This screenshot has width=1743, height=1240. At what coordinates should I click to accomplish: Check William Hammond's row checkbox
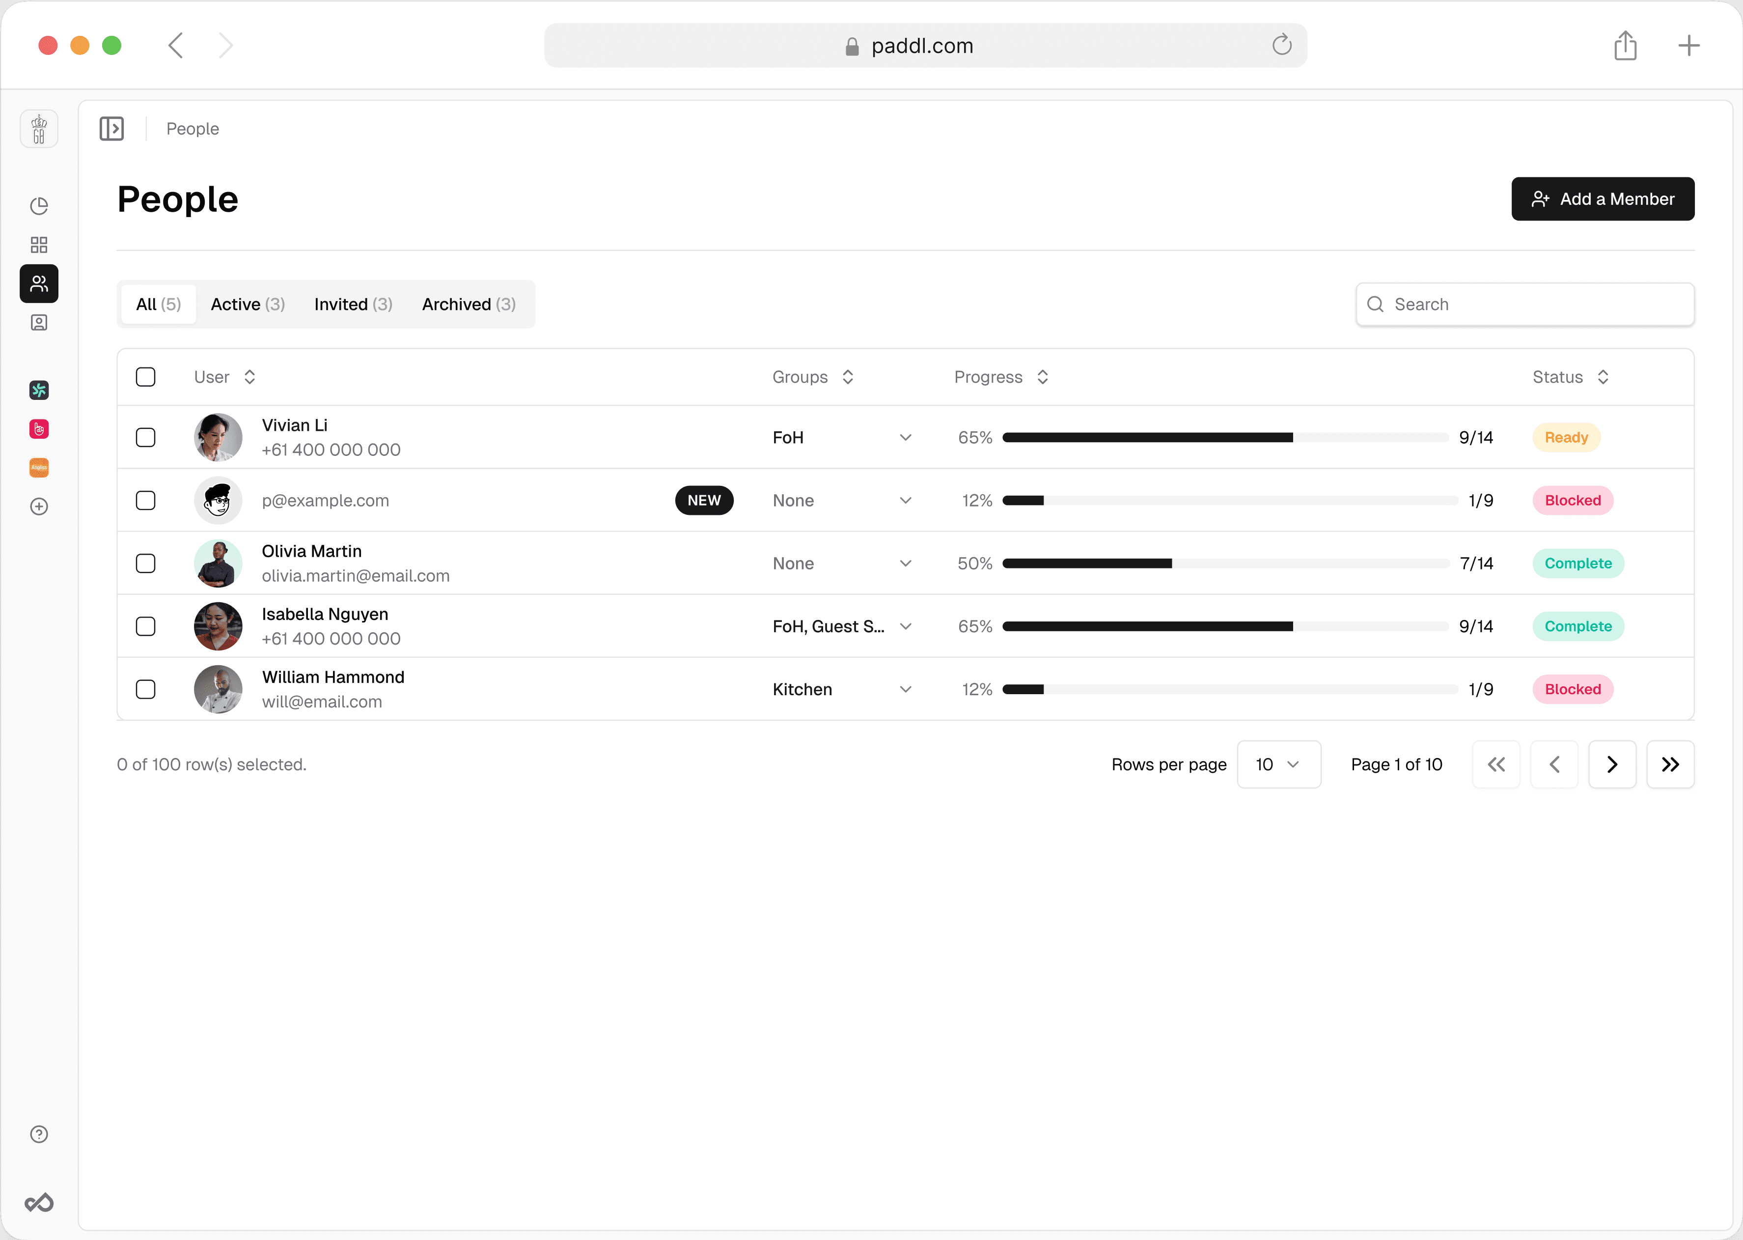coord(146,689)
